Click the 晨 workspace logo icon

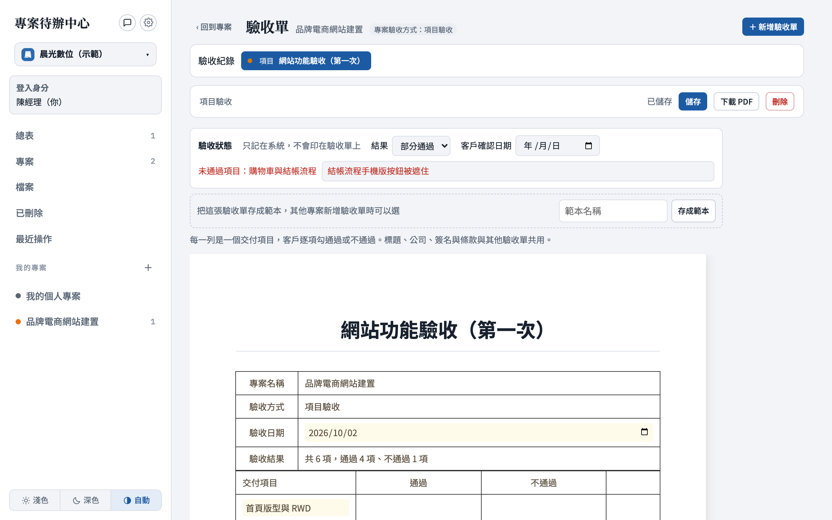(x=28, y=54)
